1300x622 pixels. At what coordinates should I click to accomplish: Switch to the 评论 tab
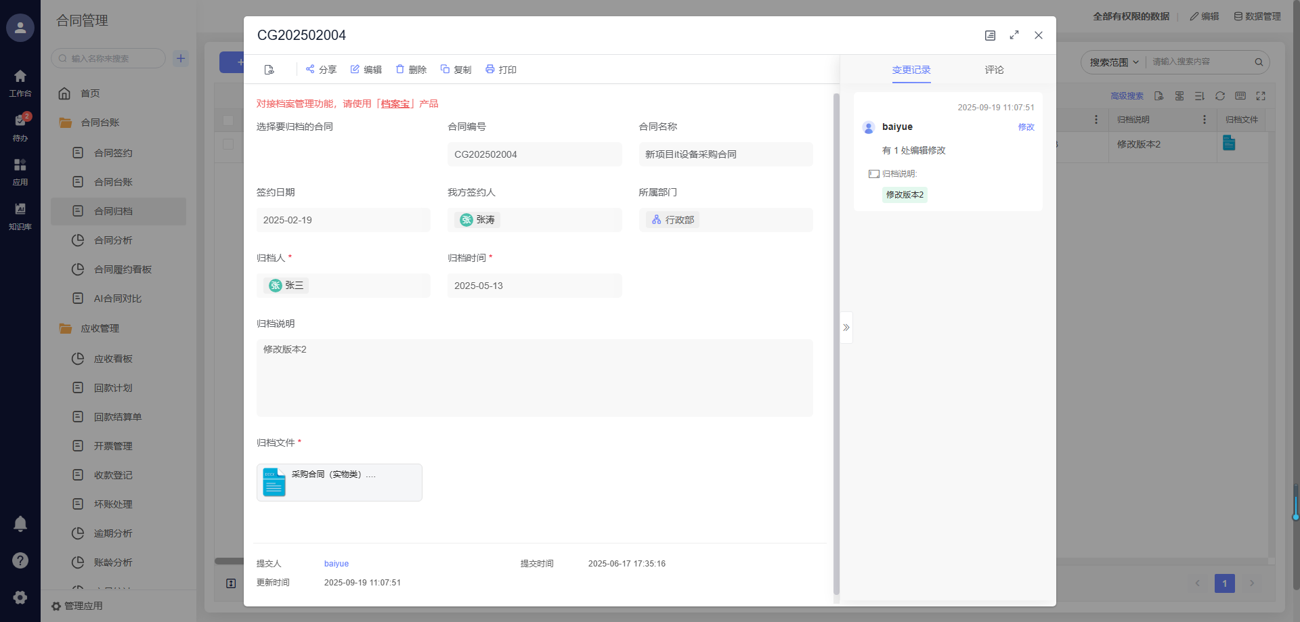(x=994, y=70)
